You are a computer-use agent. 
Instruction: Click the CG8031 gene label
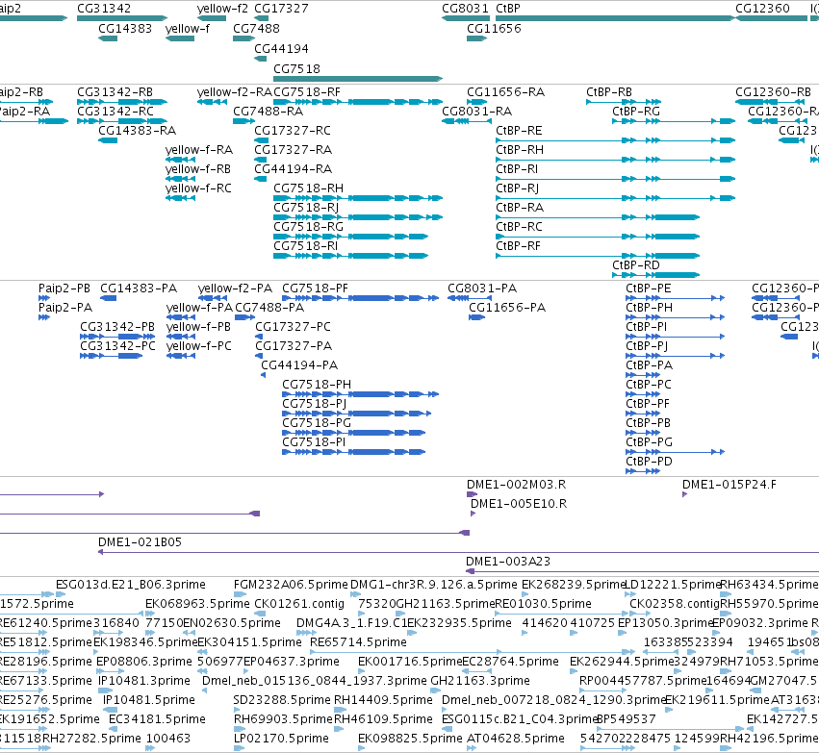[x=465, y=9]
